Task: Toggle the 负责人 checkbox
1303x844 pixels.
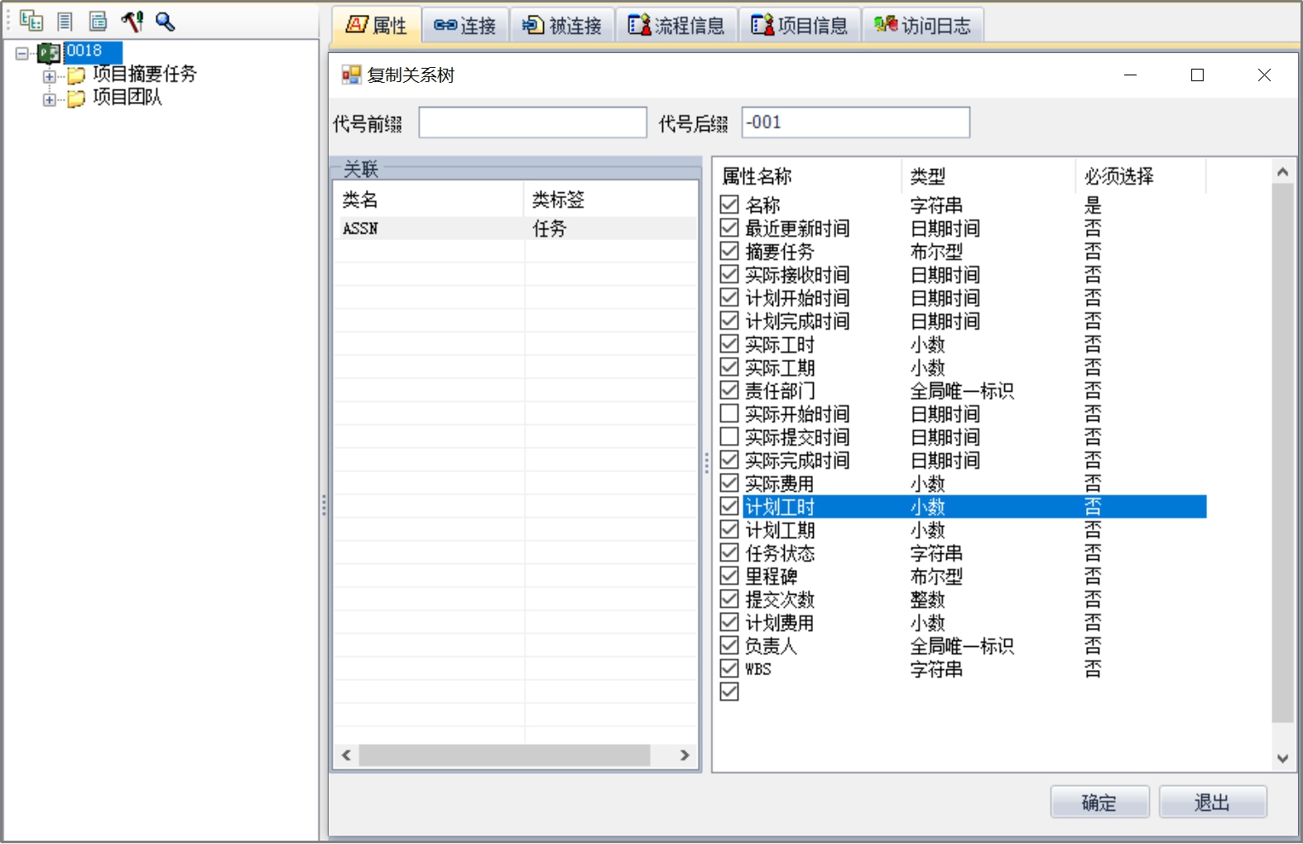Action: click(x=729, y=644)
